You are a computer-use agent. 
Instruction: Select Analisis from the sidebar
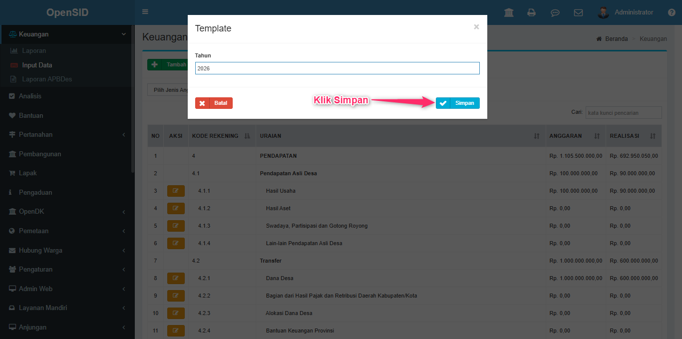30,96
